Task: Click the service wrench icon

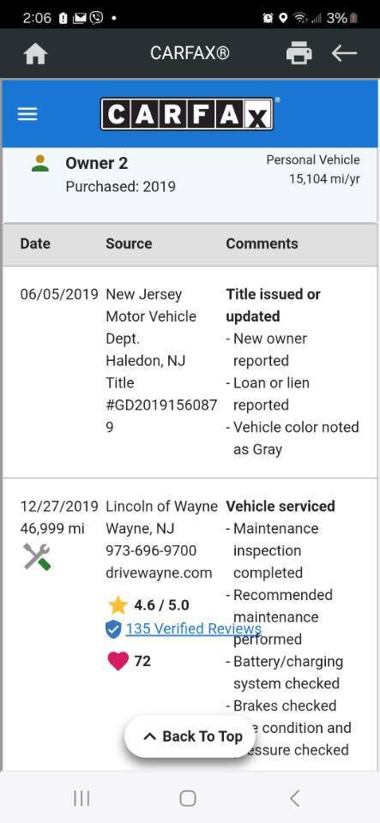Action: tap(37, 557)
